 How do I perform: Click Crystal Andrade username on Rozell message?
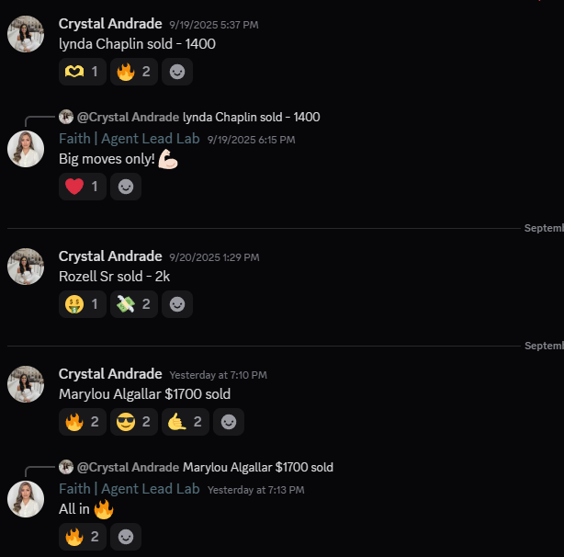click(x=110, y=256)
